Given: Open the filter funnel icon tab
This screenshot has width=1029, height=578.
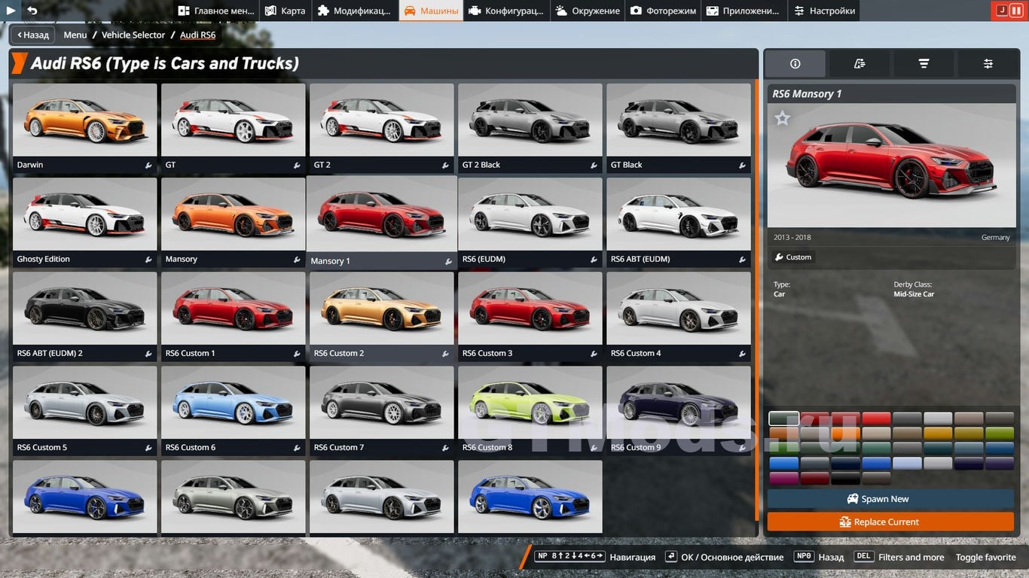Looking at the screenshot, I should pos(924,64).
